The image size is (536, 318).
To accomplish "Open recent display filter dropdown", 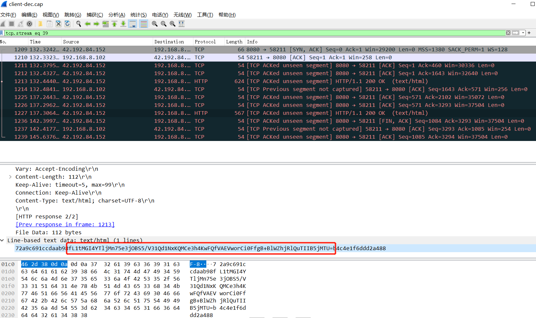I will tap(523, 33).
